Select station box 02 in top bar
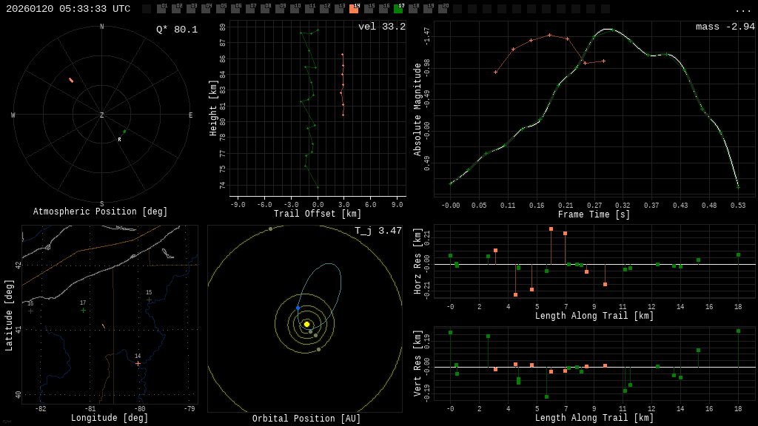This screenshot has width=758, height=426. click(x=176, y=9)
